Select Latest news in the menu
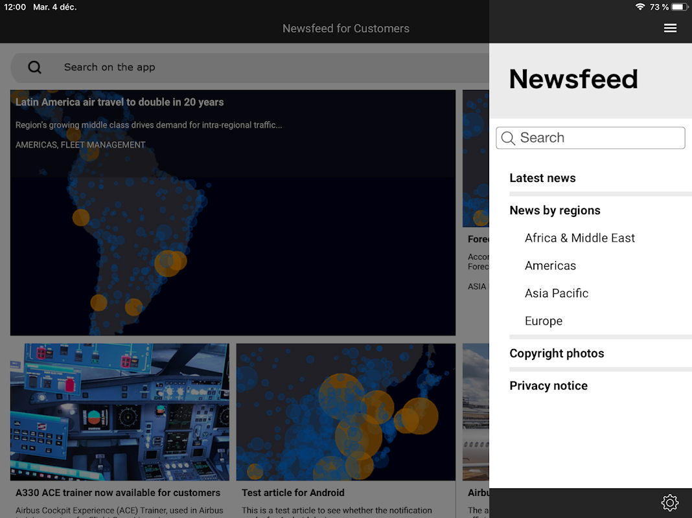692x518 pixels. (x=542, y=178)
